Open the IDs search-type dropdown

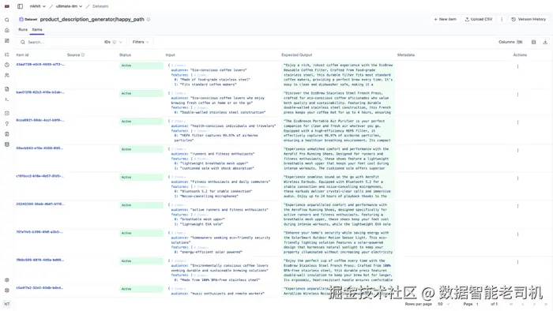pos(113,42)
